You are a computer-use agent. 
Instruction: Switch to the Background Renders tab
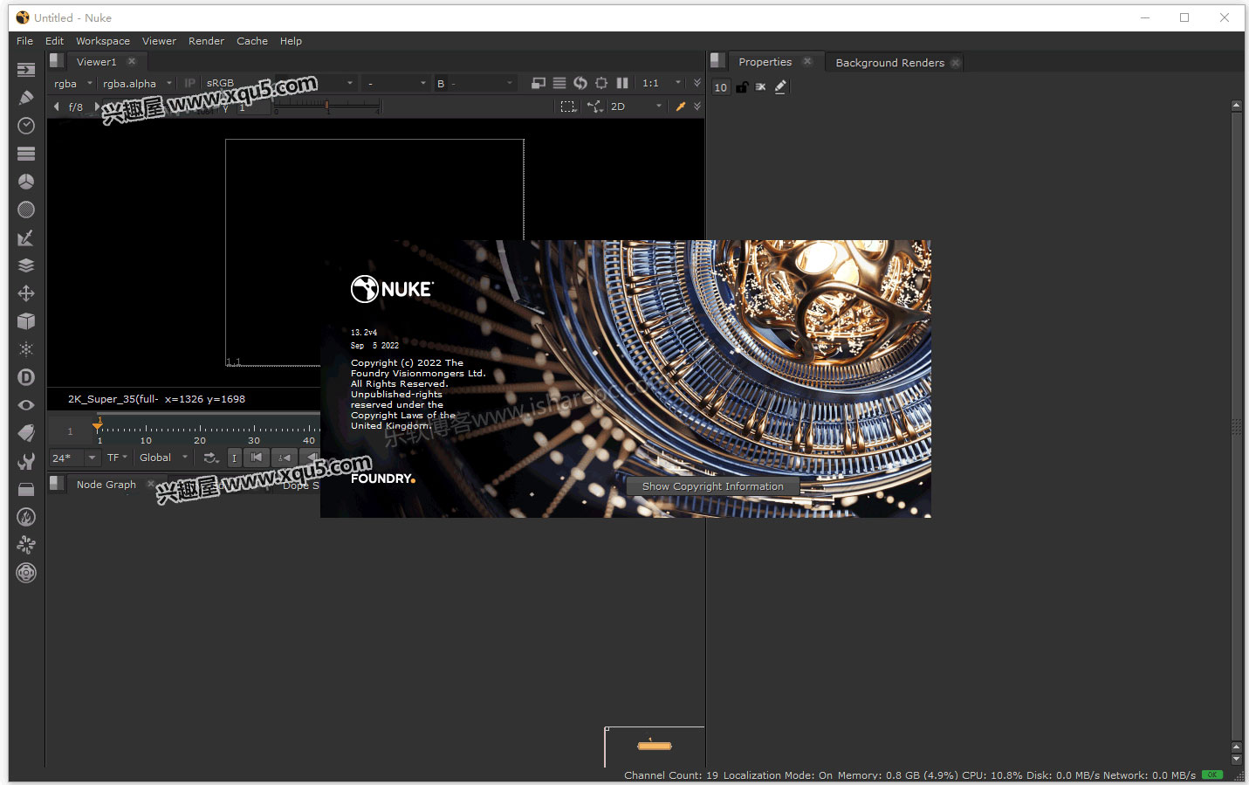tap(889, 63)
